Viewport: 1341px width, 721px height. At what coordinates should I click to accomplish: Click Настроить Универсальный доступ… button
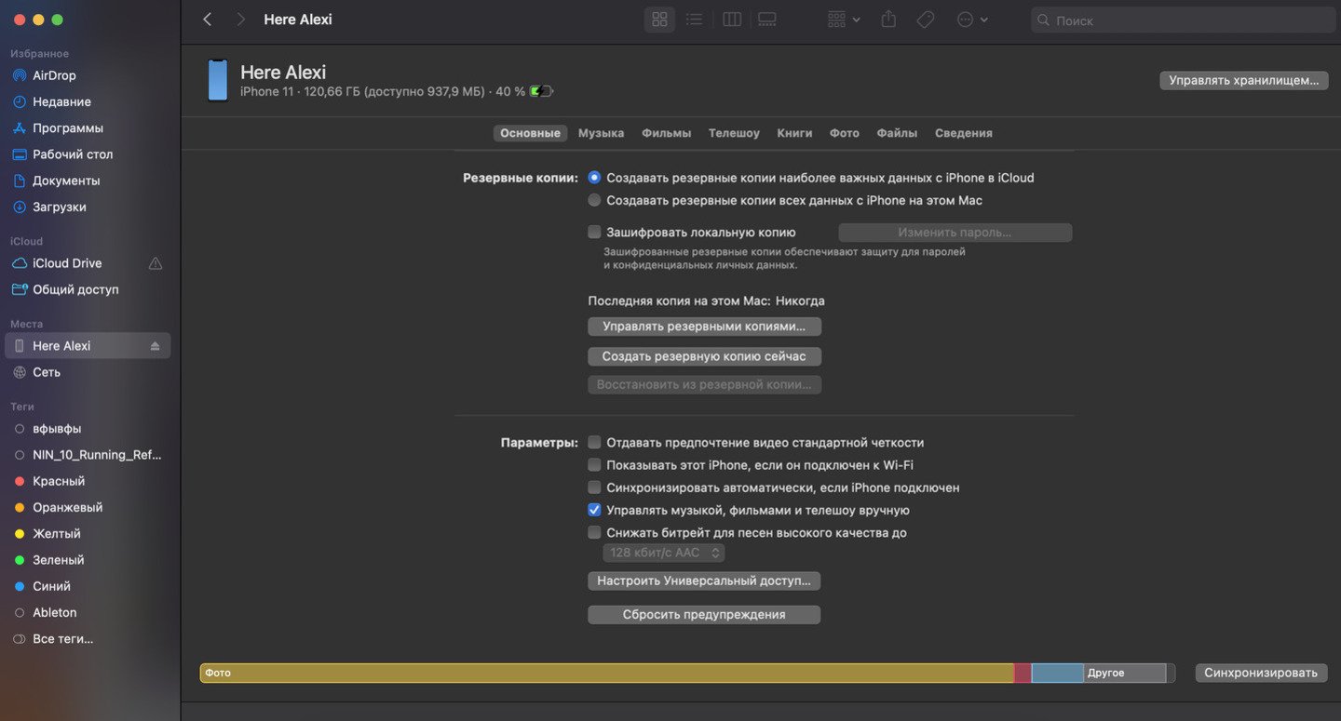(x=704, y=581)
